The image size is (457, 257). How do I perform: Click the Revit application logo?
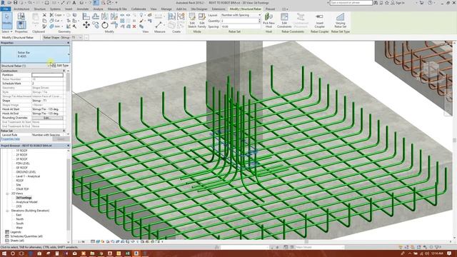coord(3,3)
